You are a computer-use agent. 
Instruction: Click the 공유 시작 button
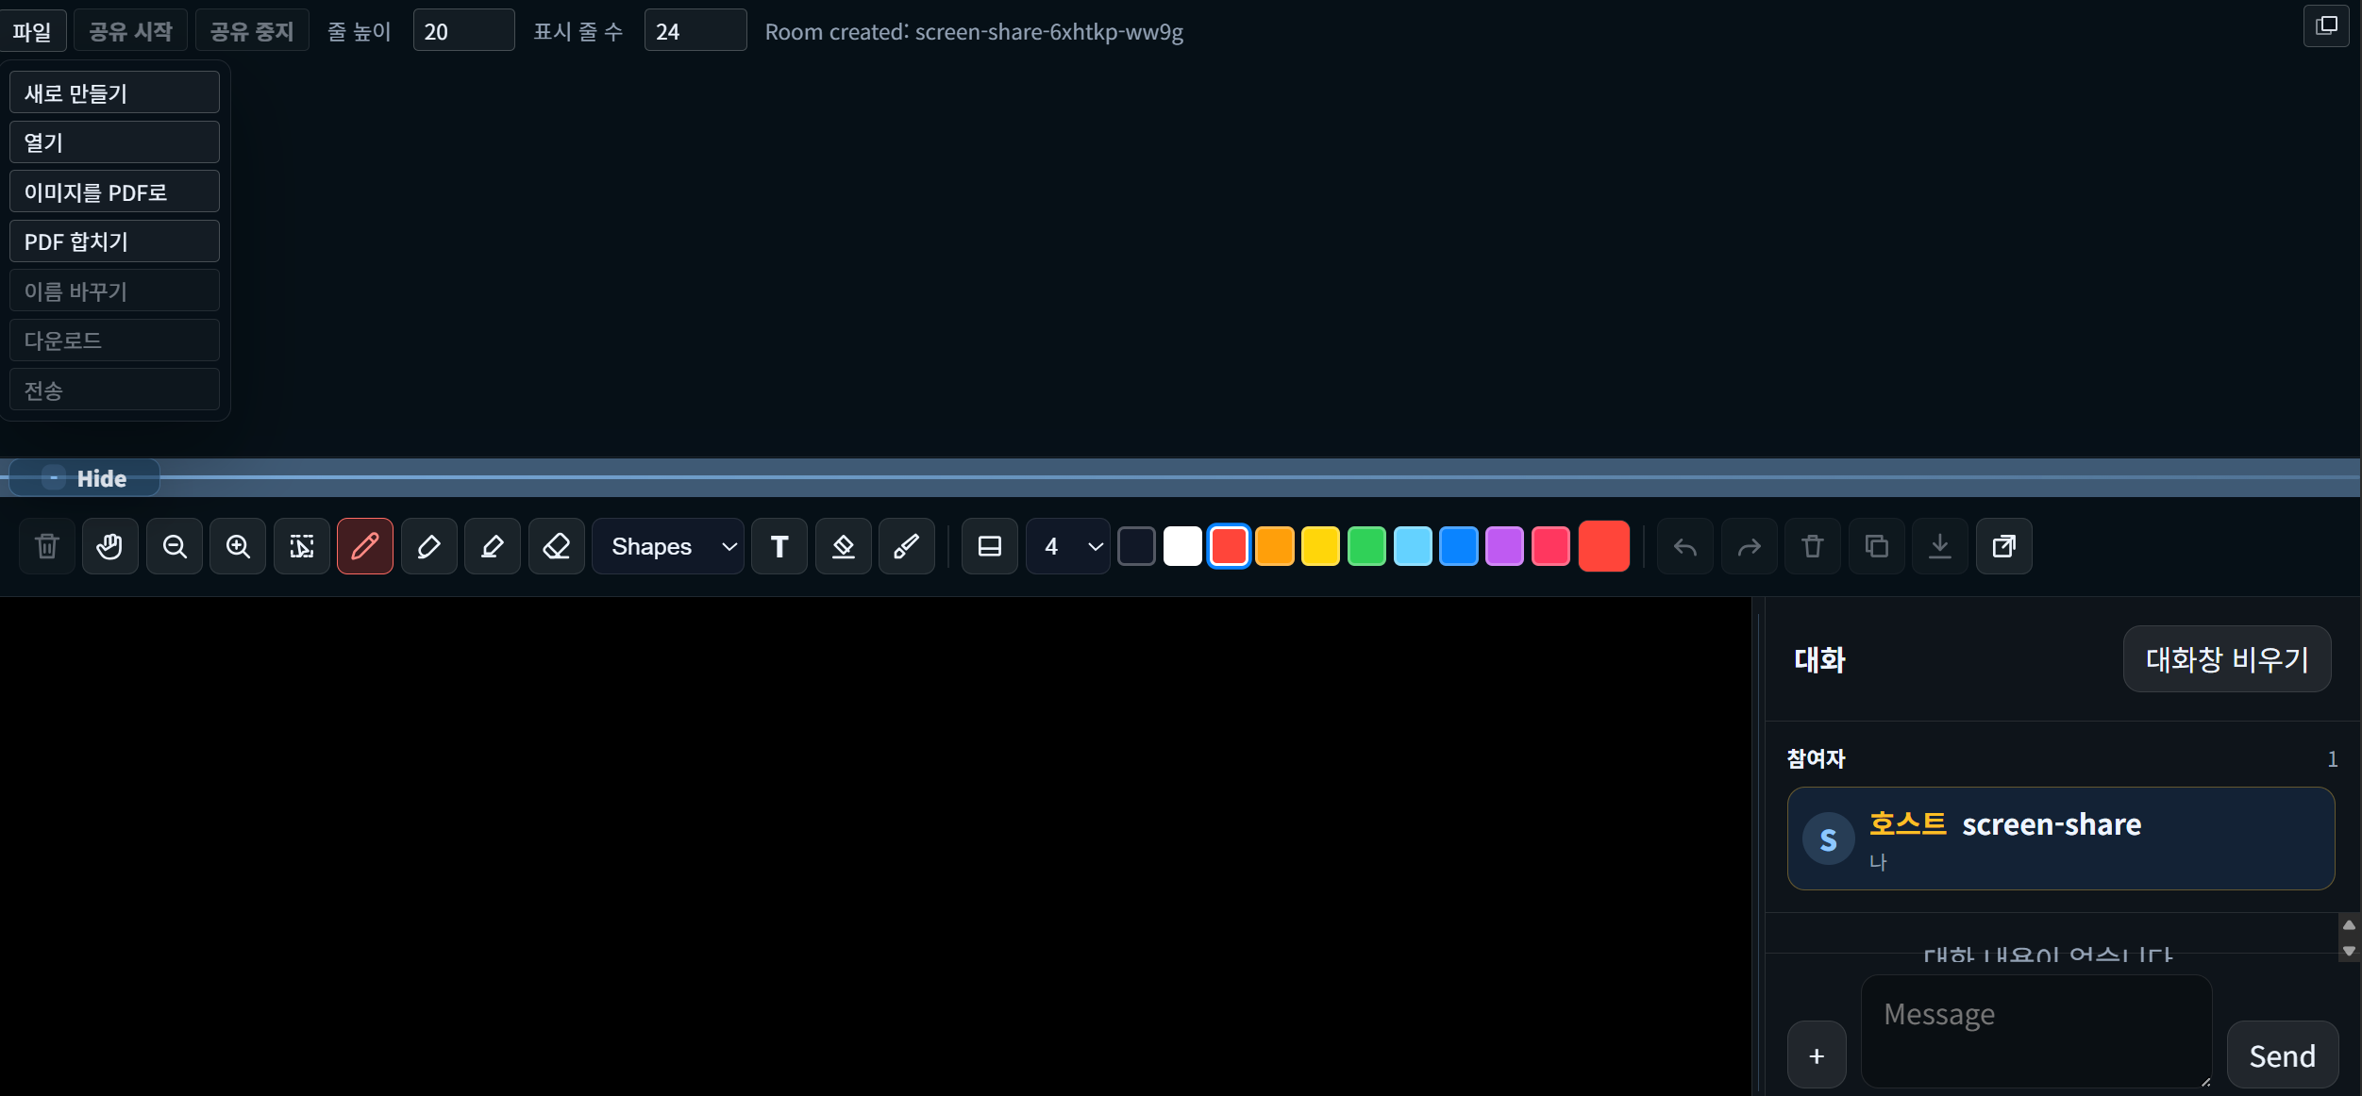130,31
